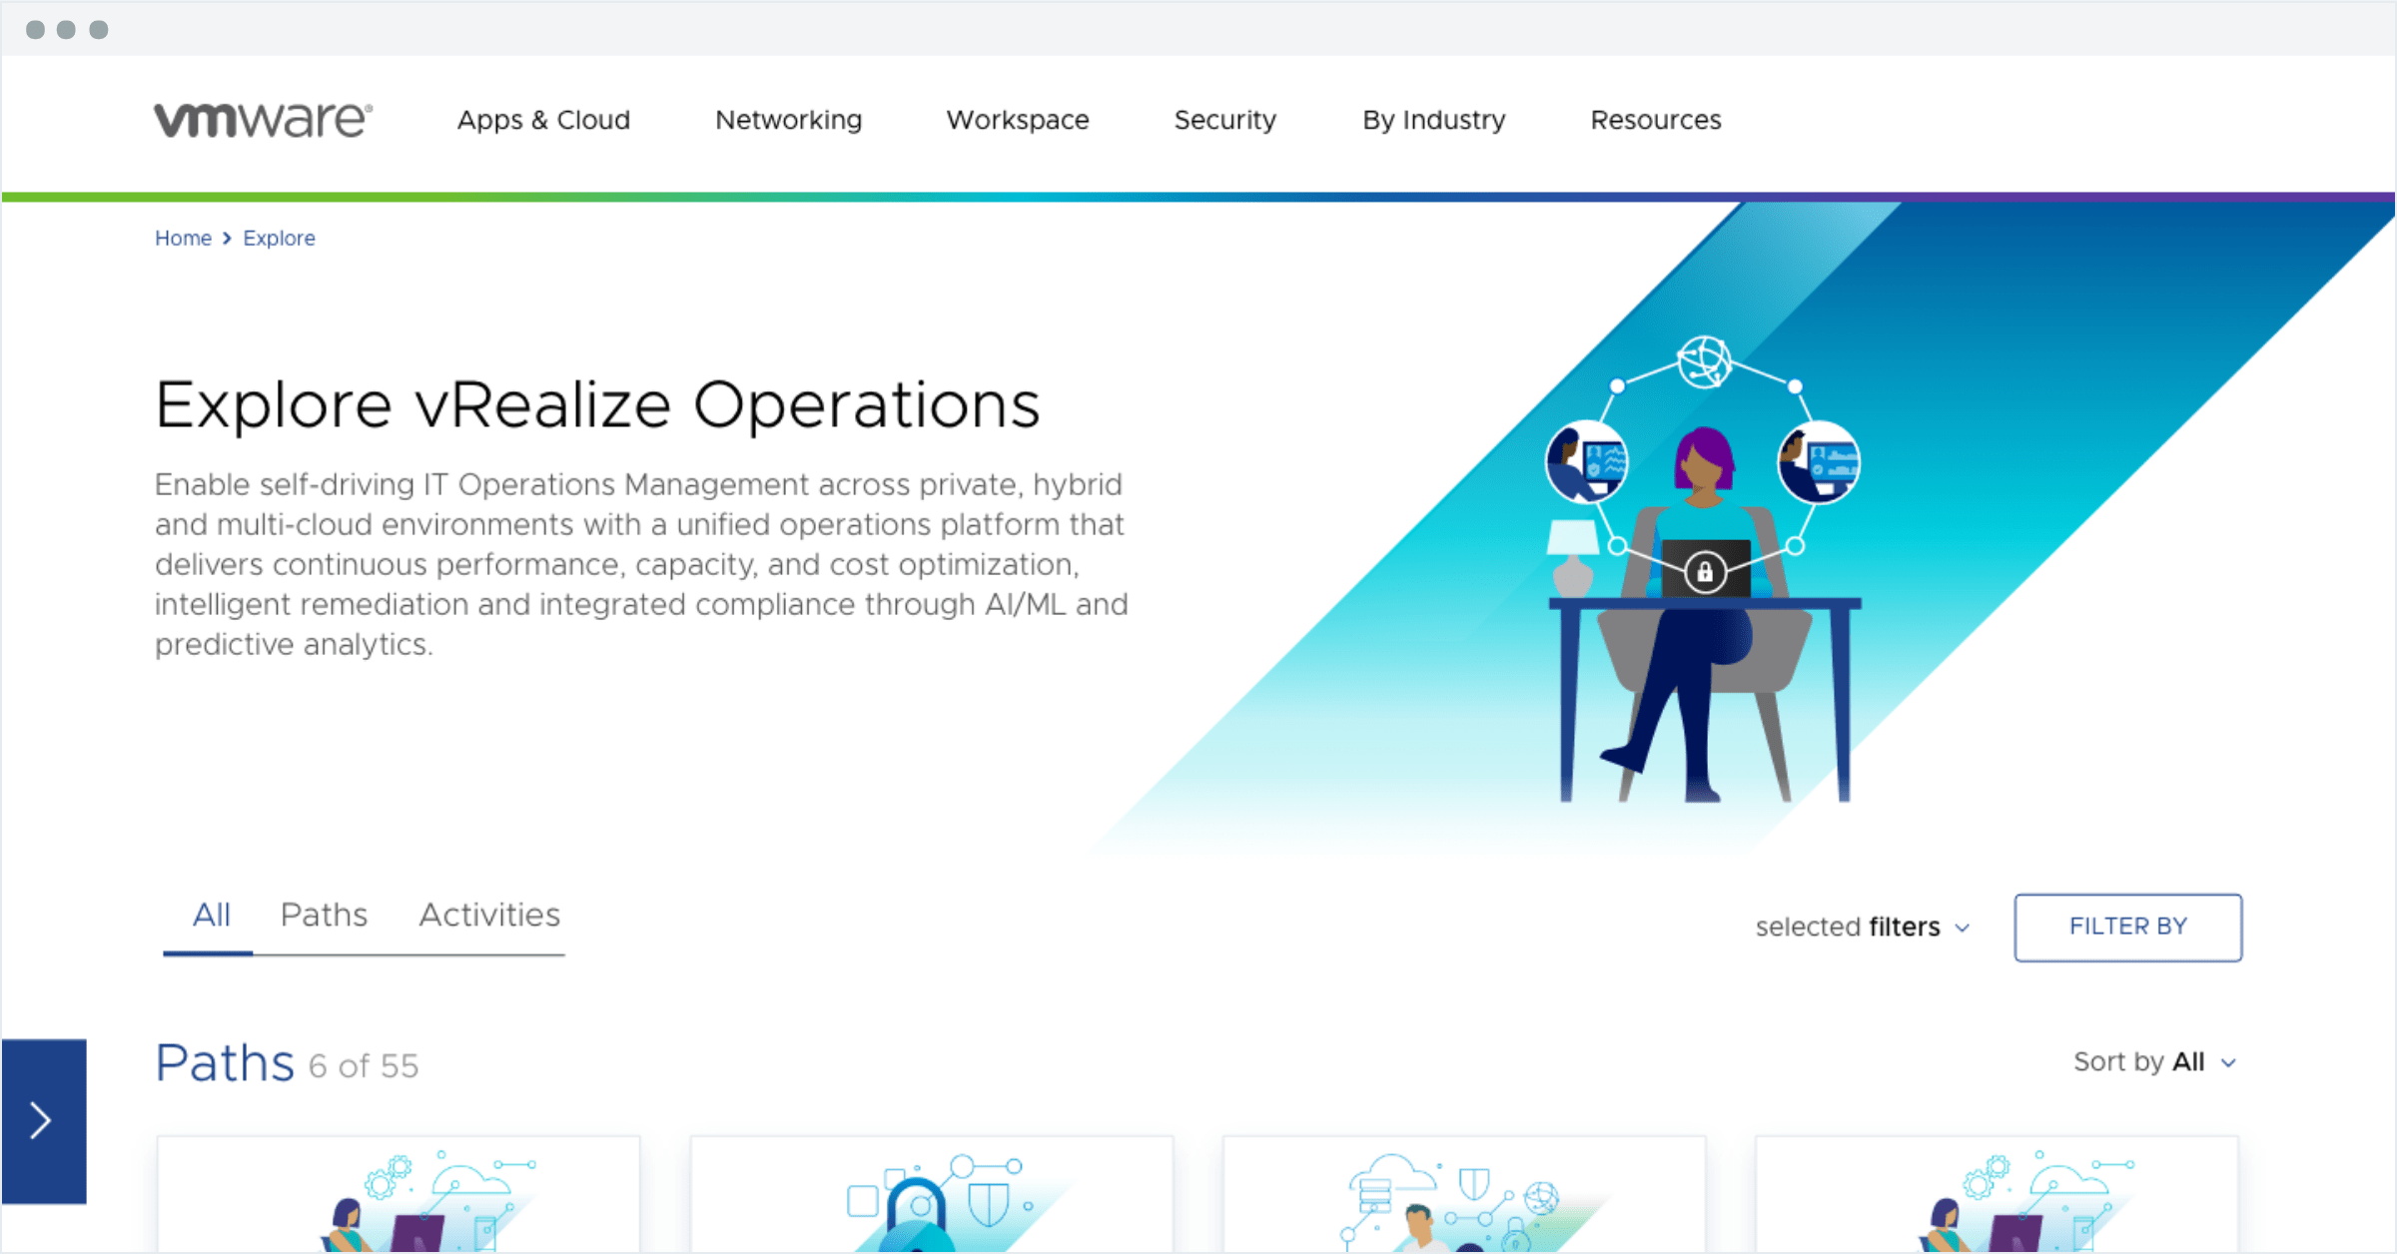
Task: Click the lock icon on the laptop
Action: click(x=1705, y=572)
